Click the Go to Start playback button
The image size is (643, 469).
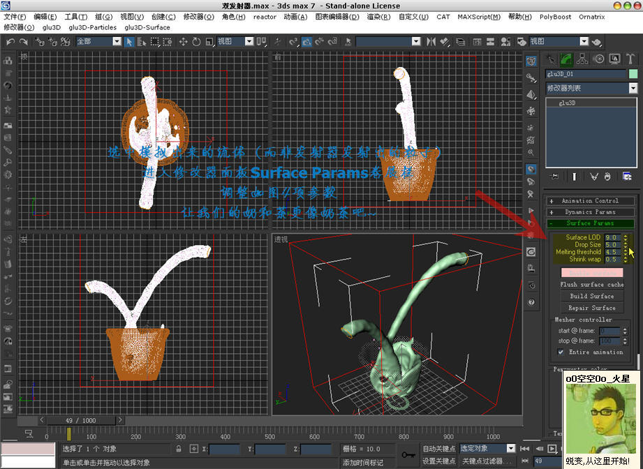pyautogui.click(x=524, y=449)
